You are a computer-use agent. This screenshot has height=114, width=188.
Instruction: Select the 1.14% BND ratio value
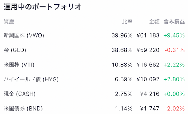pyautogui.click(x=124, y=109)
